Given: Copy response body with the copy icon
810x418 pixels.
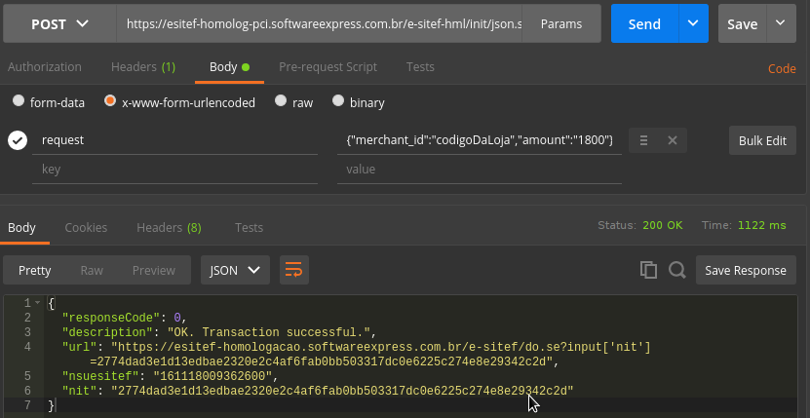Looking at the screenshot, I should [648, 270].
